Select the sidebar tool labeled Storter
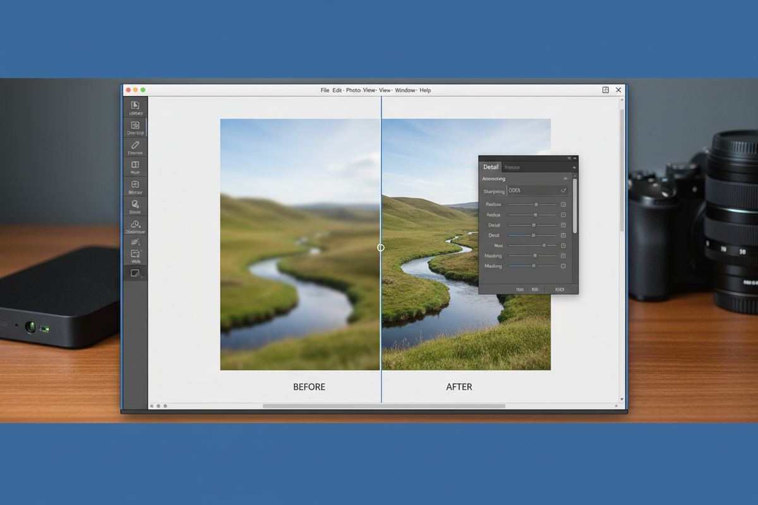Image resolution: width=758 pixels, height=505 pixels. click(135, 187)
